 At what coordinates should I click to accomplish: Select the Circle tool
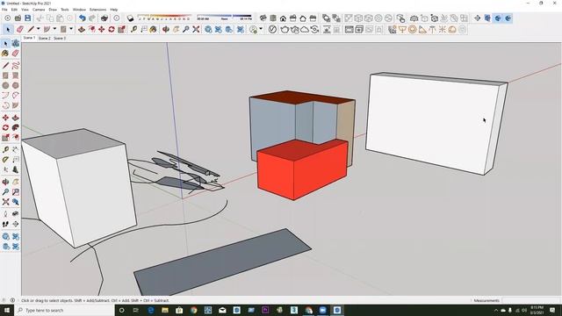pyautogui.click(x=5, y=86)
